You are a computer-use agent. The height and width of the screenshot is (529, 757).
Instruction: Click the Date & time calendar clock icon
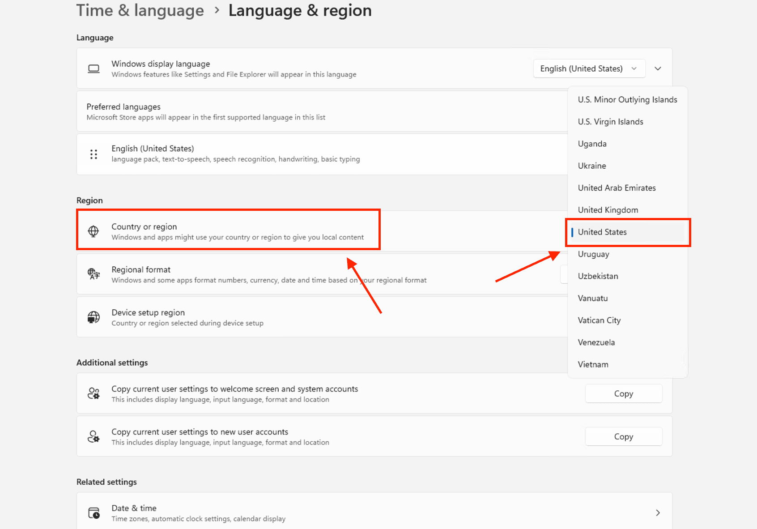coord(94,513)
